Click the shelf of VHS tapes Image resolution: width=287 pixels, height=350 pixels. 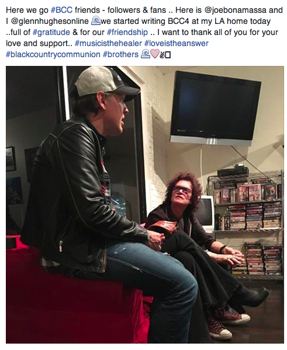pyautogui.click(x=246, y=223)
